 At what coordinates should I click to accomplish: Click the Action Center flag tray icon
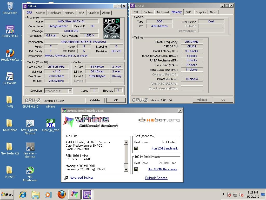pyautogui.click(x=229, y=194)
